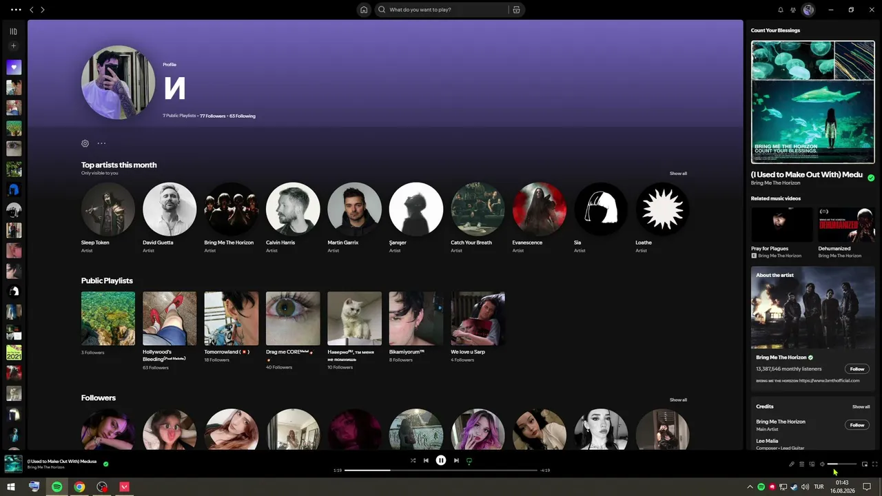Image resolution: width=882 pixels, height=496 pixels.
Task: Show all credits
Action: [861, 406]
